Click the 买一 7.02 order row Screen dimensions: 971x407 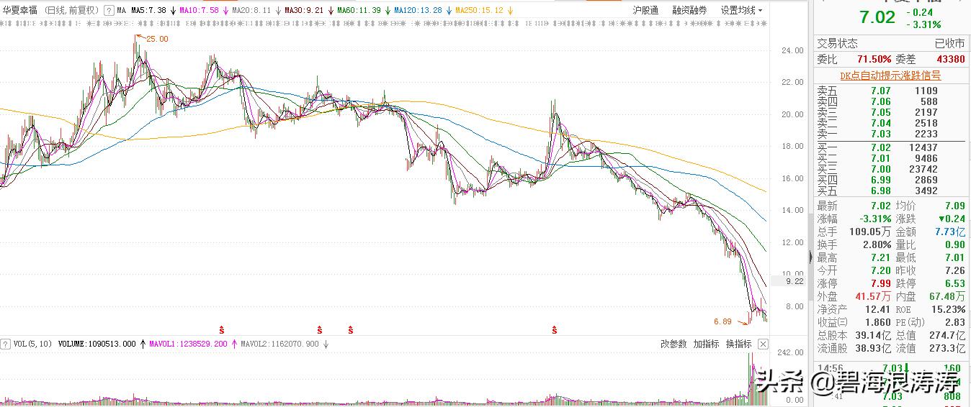[x=890, y=147]
